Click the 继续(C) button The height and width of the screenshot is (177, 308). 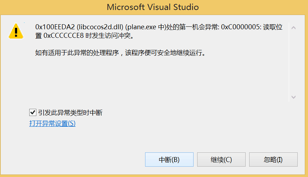tap(221, 160)
